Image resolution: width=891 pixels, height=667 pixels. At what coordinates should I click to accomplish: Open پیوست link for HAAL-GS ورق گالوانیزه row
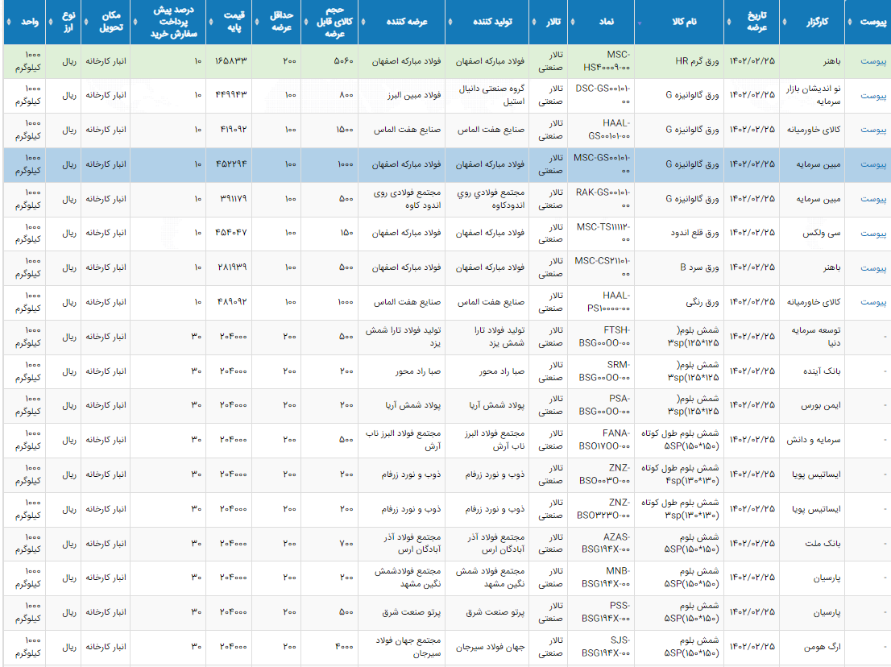click(872, 130)
